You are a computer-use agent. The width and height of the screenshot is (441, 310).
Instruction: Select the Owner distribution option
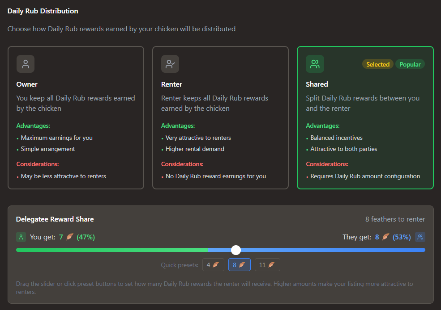click(x=76, y=118)
